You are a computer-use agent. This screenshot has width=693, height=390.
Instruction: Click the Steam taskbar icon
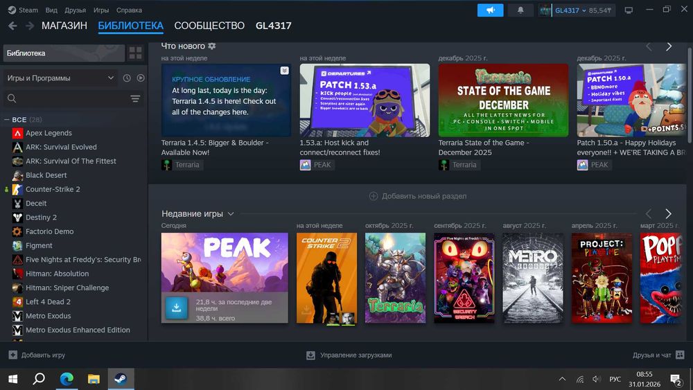tap(121, 379)
